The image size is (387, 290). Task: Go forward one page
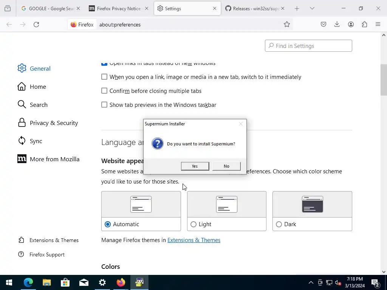pyautogui.click(x=23, y=25)
